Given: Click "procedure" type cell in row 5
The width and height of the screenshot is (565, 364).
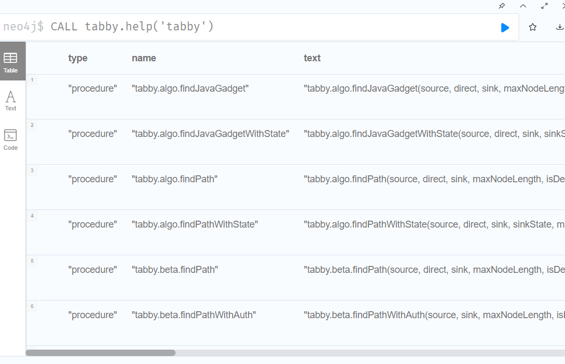Looking at the screenshot, I should pos(93,270).
